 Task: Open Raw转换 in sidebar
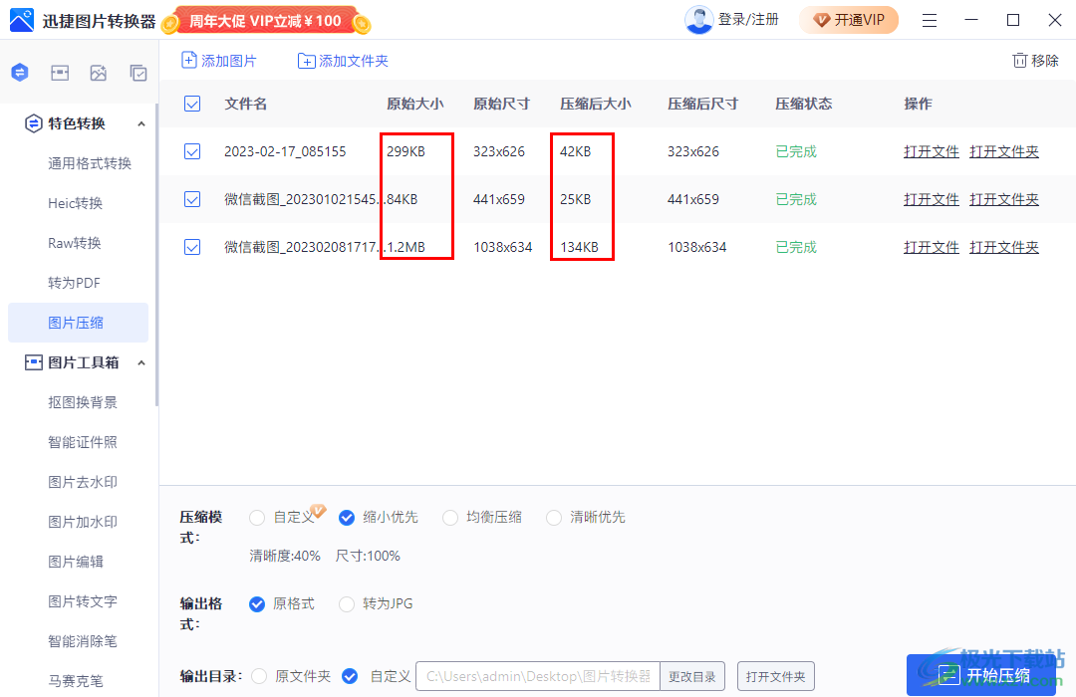pyautogui.click(x=74, y=243)
